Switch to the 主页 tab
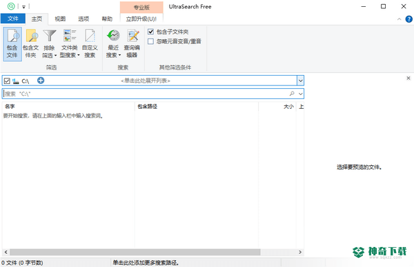This screenshot has width=414, height=267. click(x=37, y=19)
